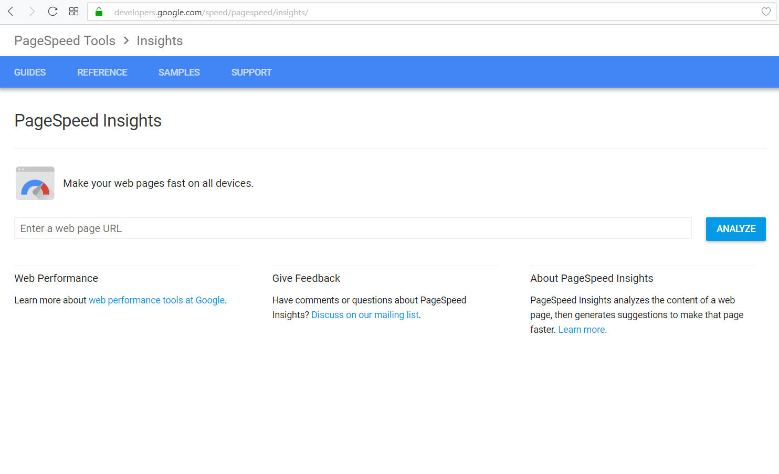Screen dimensions: 779x474
Task: Click the browser forward arrow
Action: 32,12
